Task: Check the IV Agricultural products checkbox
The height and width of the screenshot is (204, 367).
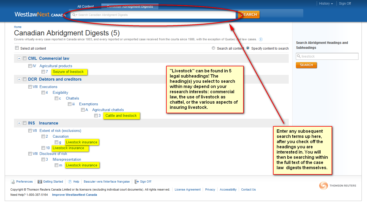Action: point(30,66)
